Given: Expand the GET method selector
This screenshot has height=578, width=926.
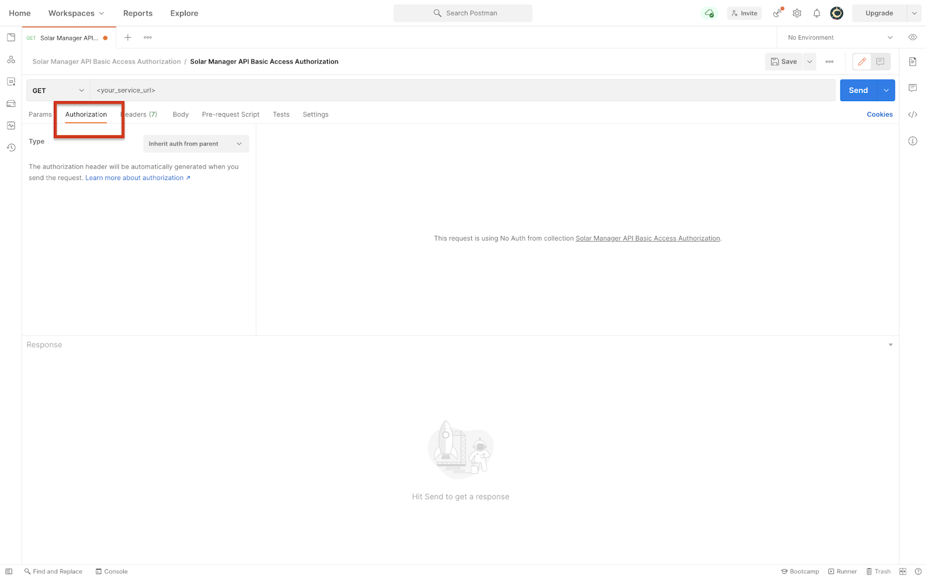Looking at the screenshot, I should coord(57,90).
